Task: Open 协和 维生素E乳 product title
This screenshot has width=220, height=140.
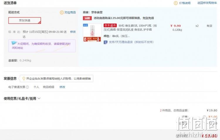Action: 130,28
